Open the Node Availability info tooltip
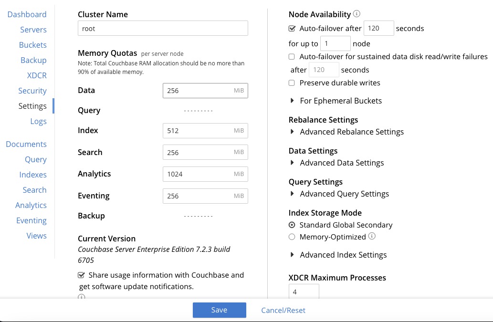This screenshot has height=322, width=493. [x=357, y=14]
